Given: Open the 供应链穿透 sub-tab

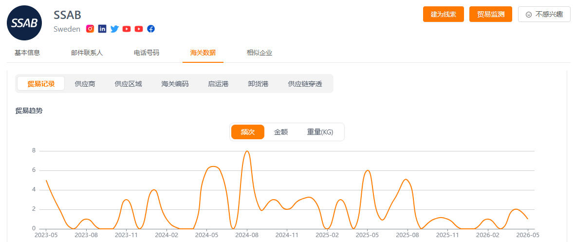Looking at the screenshot, I should (305, 84).
